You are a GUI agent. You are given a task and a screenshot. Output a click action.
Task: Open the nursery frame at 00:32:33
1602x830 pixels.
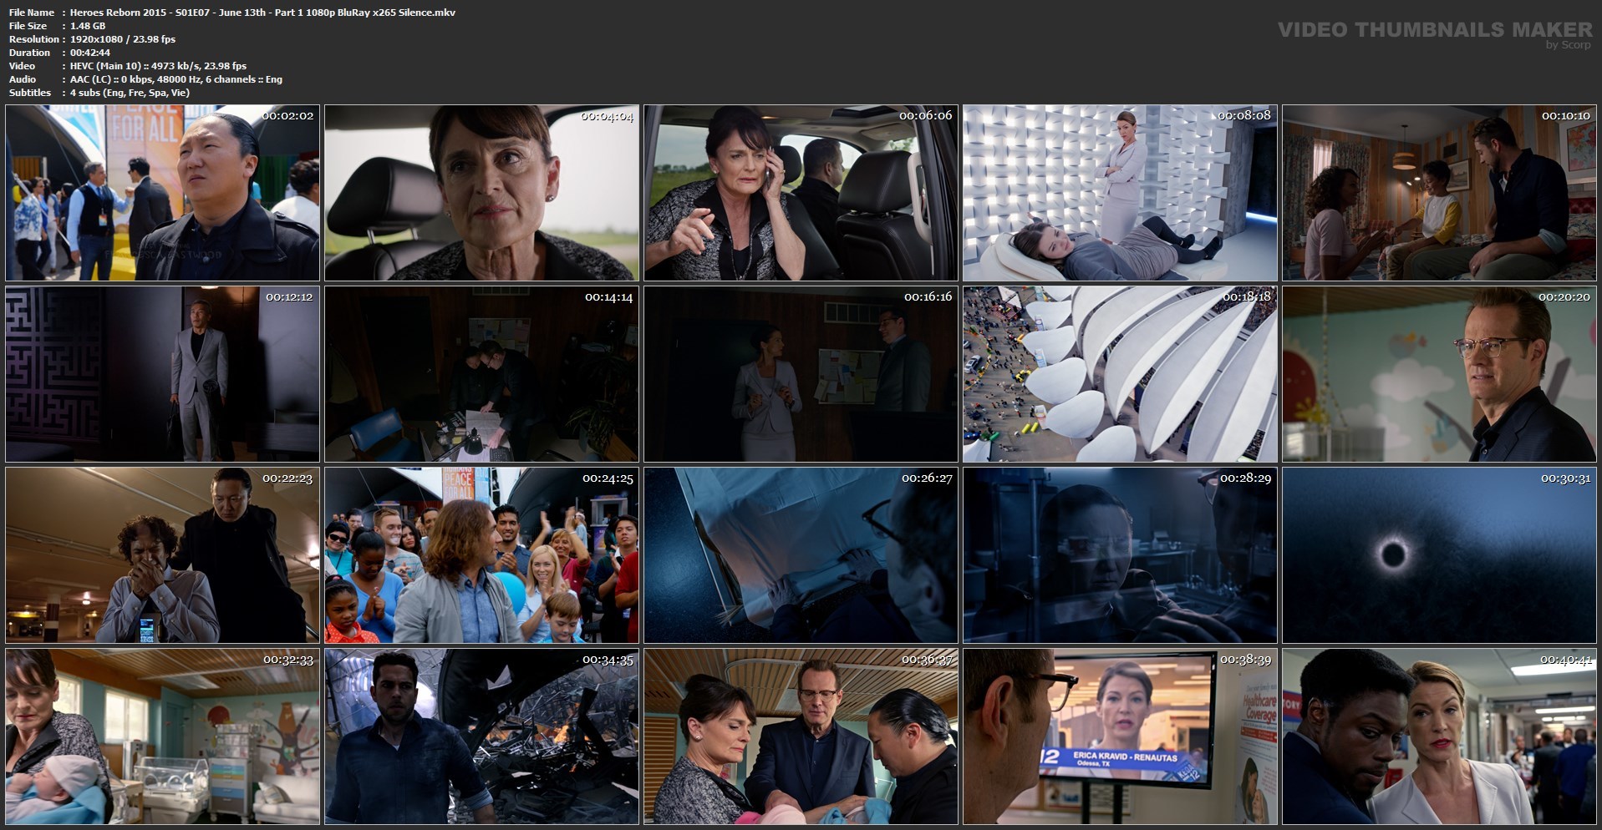coord(162,736)
